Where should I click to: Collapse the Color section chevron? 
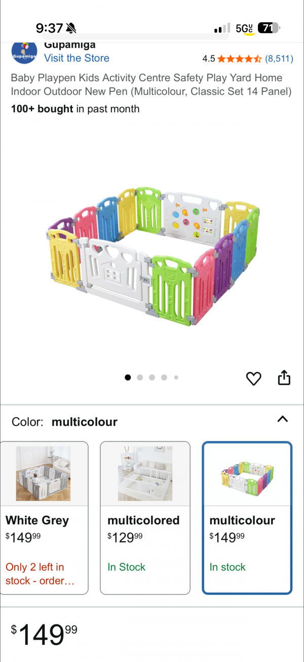(283, 419)
